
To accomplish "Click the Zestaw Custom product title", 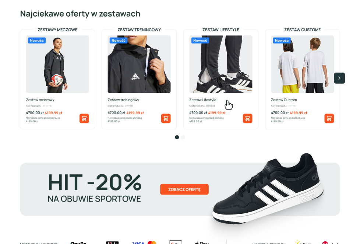I will (284, 100).
